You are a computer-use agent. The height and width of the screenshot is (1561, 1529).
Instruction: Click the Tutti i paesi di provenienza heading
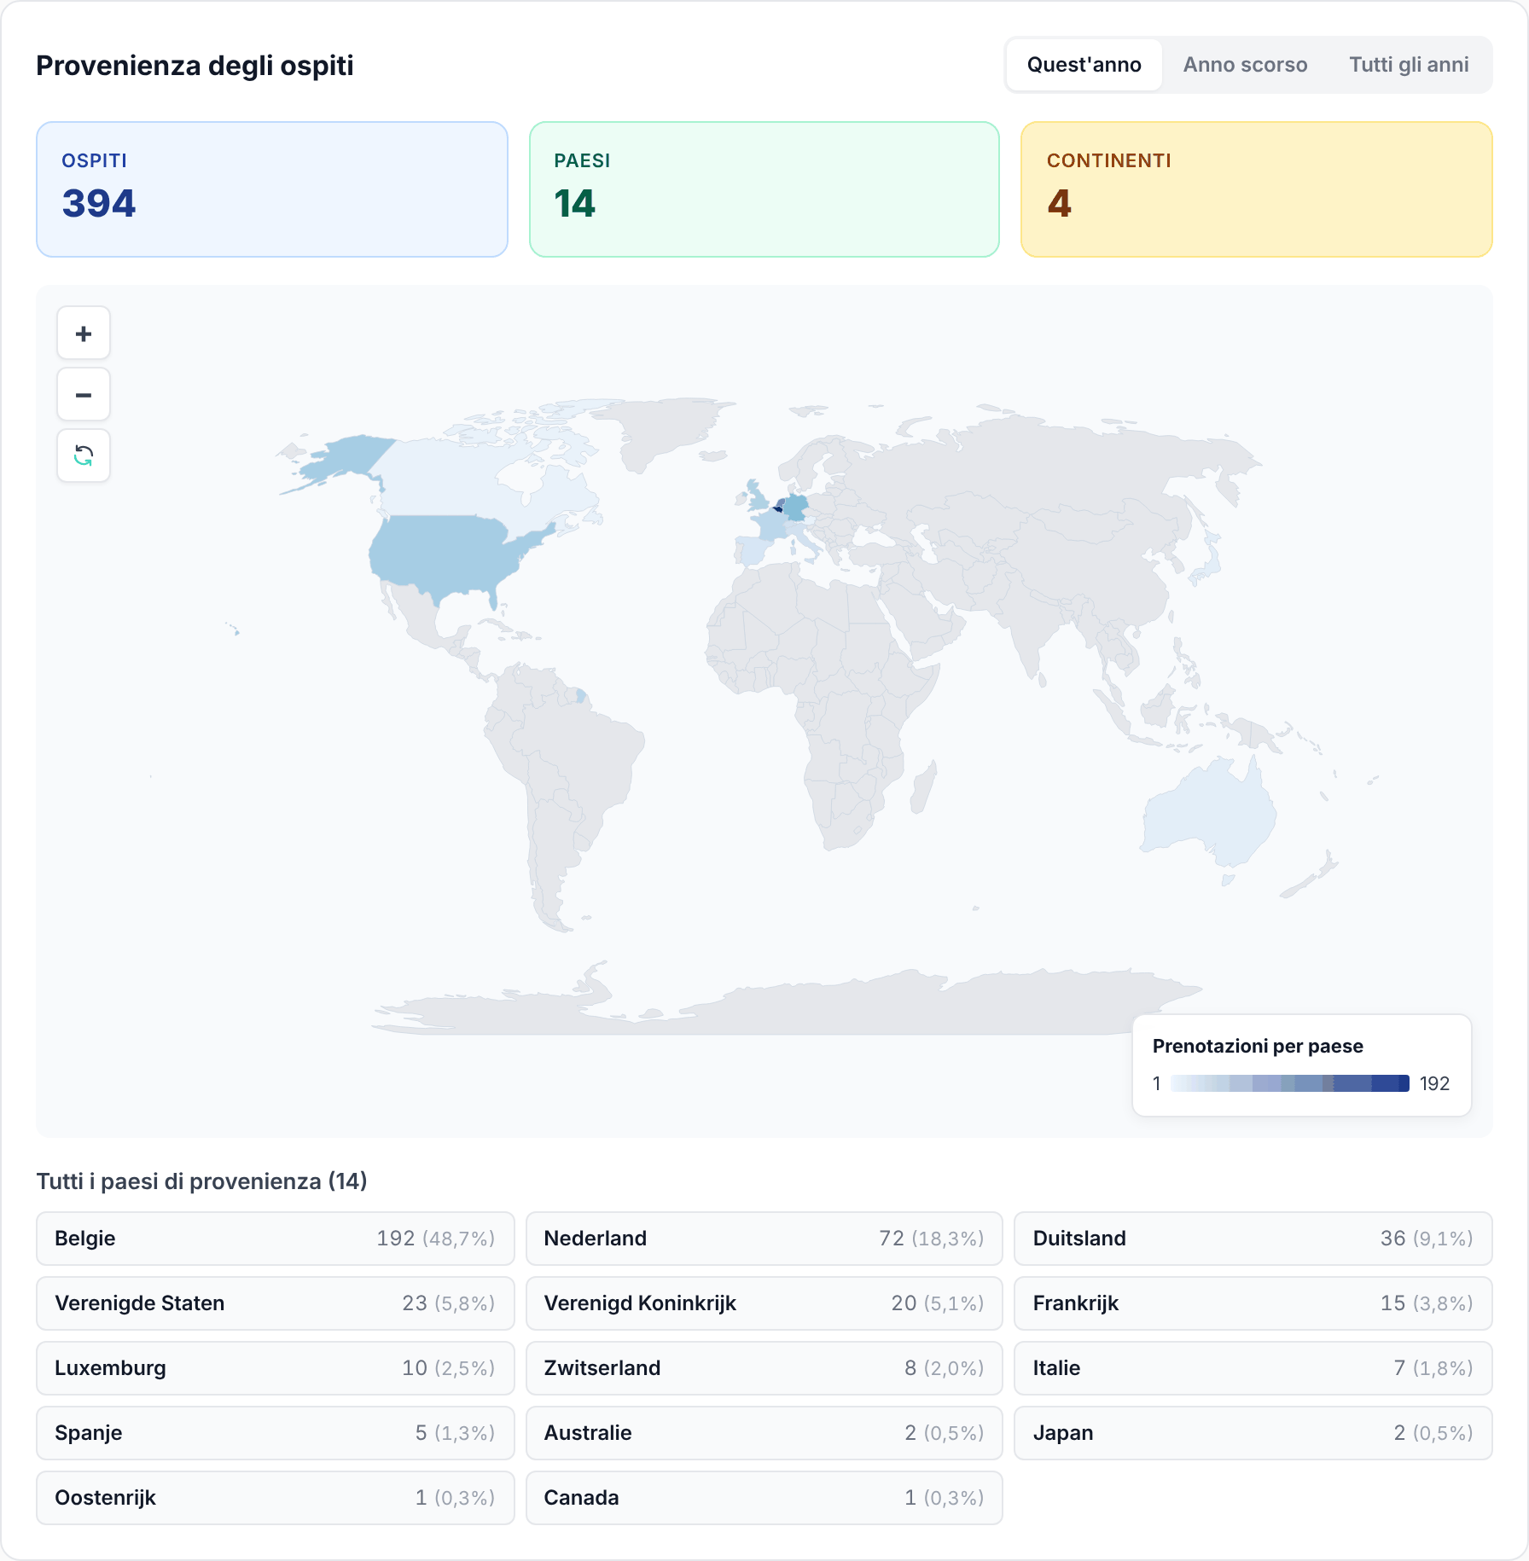coord(201,1181)
